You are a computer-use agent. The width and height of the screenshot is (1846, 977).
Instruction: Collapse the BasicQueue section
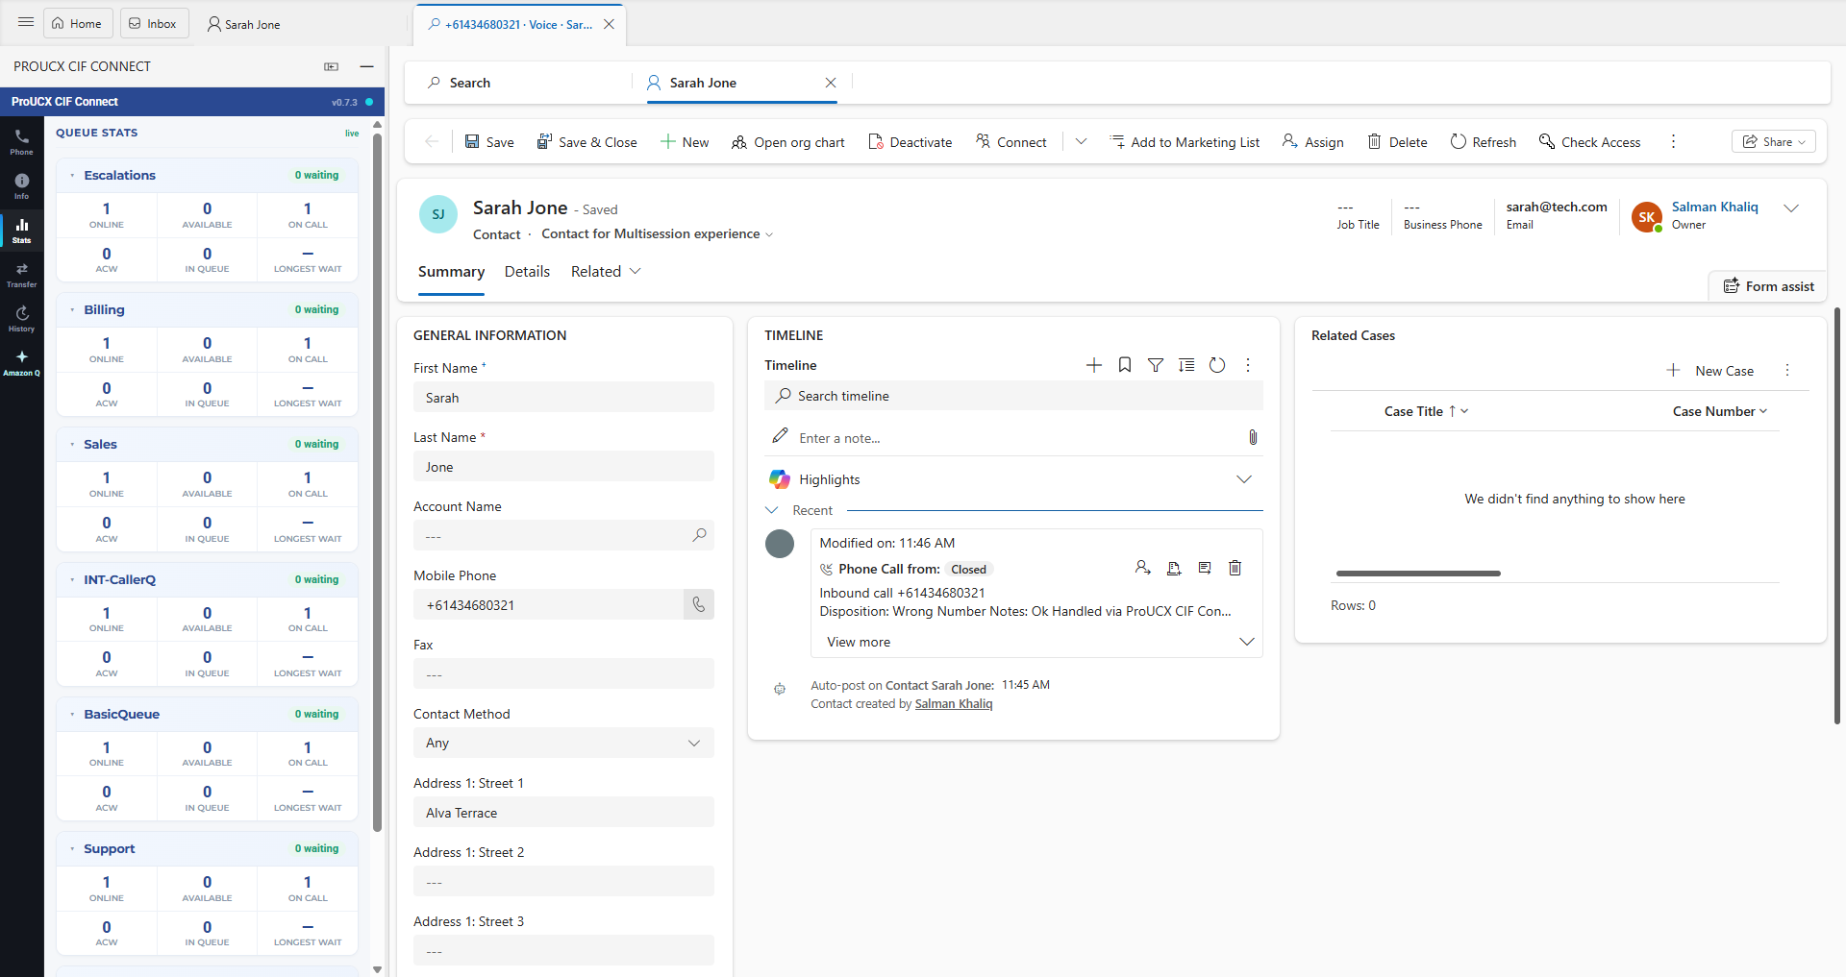[72, 715]
